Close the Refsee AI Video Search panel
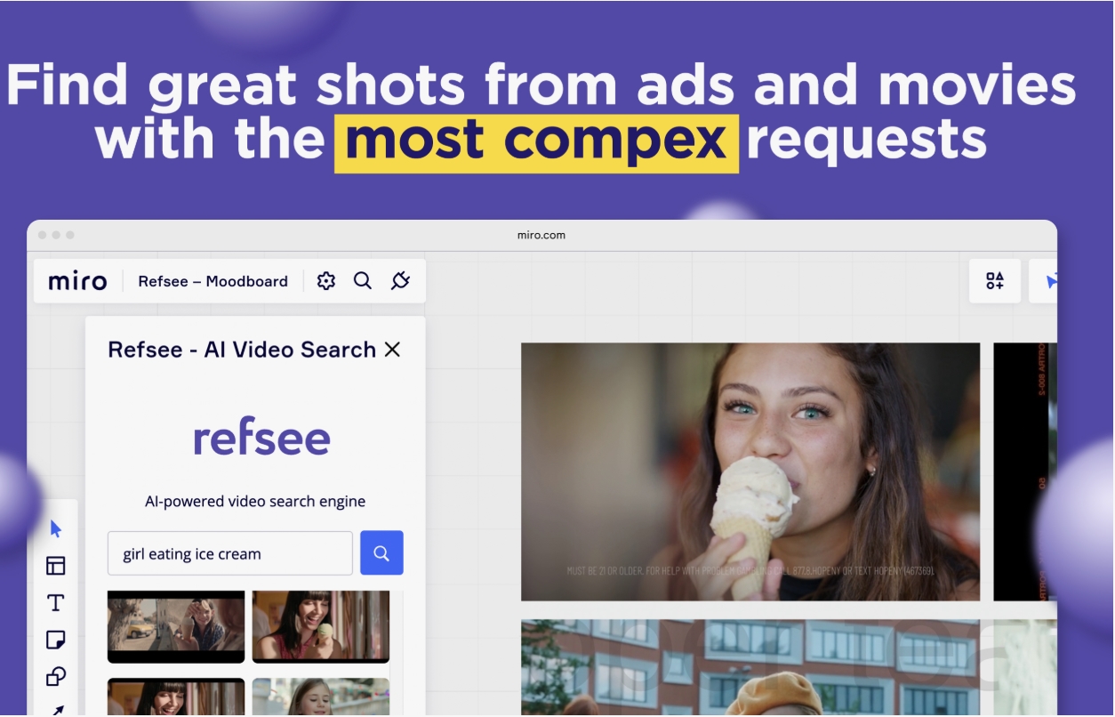Image resolution: width=1115 pixels, height=717 pixels. [x=392, y=350]
